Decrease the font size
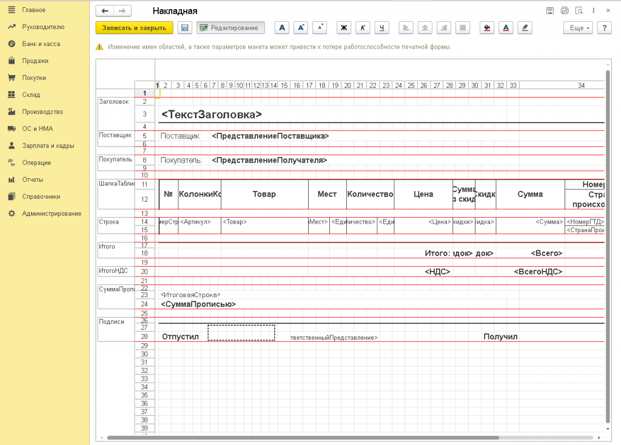 click(320, 28)
